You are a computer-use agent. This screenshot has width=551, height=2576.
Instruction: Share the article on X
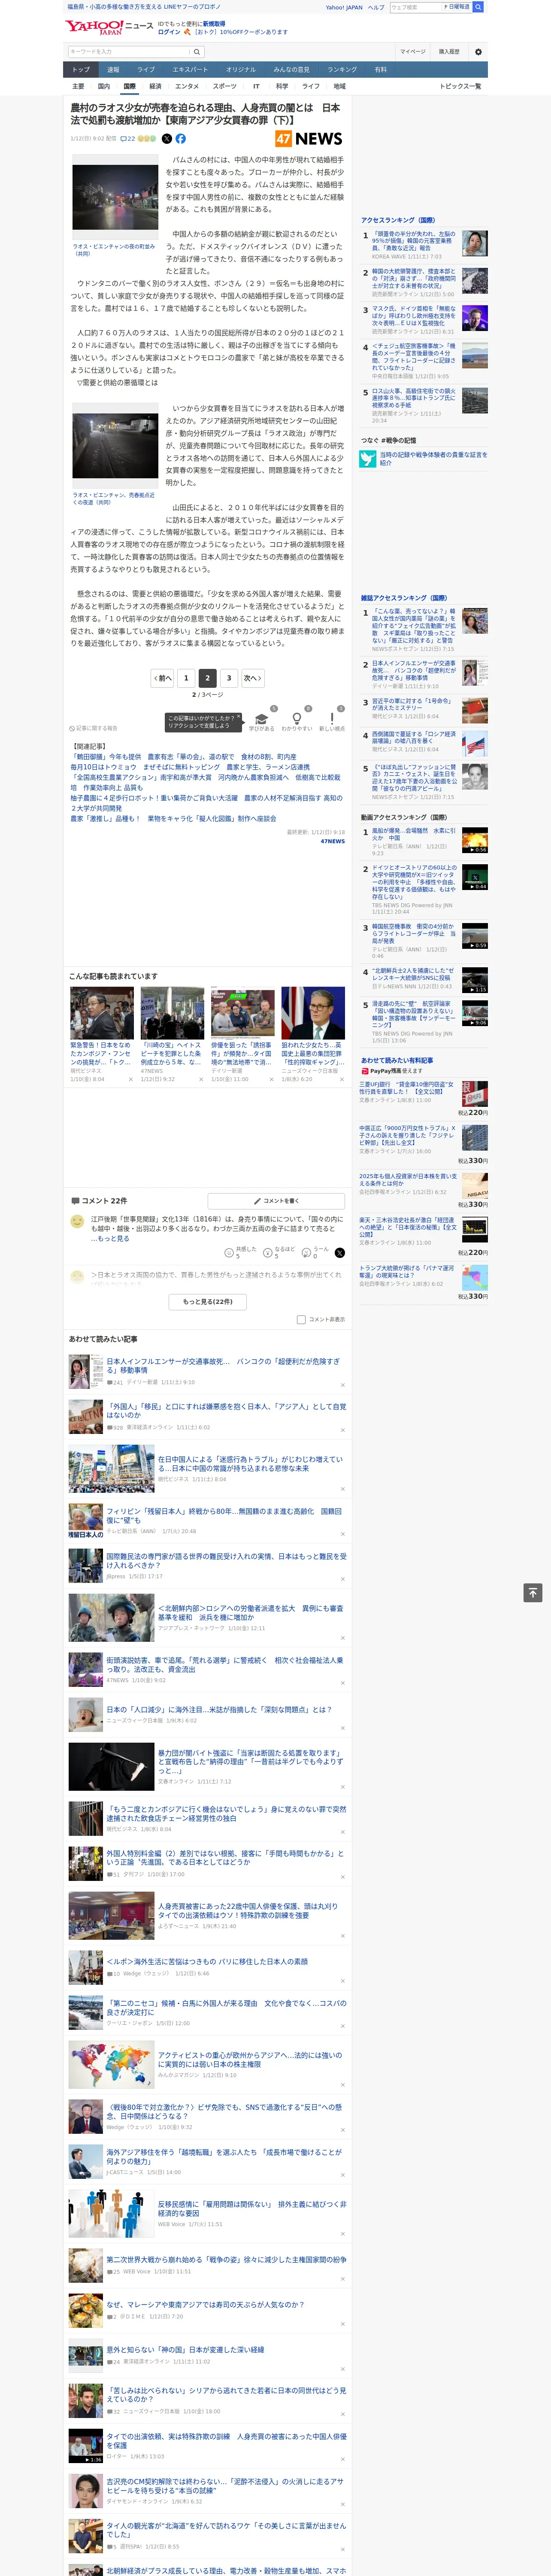coord(167,139)
